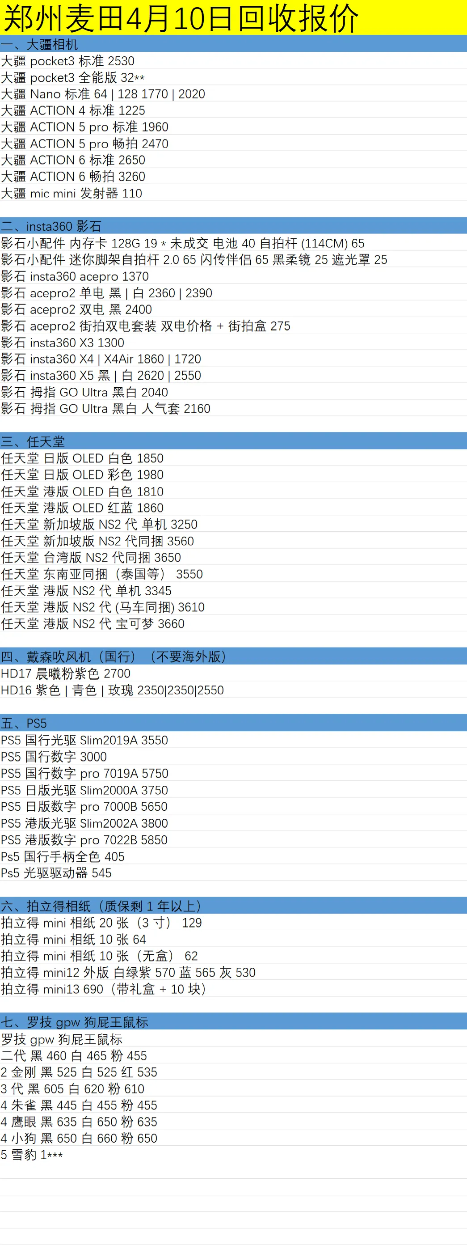The image size is (467, 1245).
Task: Select row 影石小配件 内存卡 128G 19
Action: (233, 243)
